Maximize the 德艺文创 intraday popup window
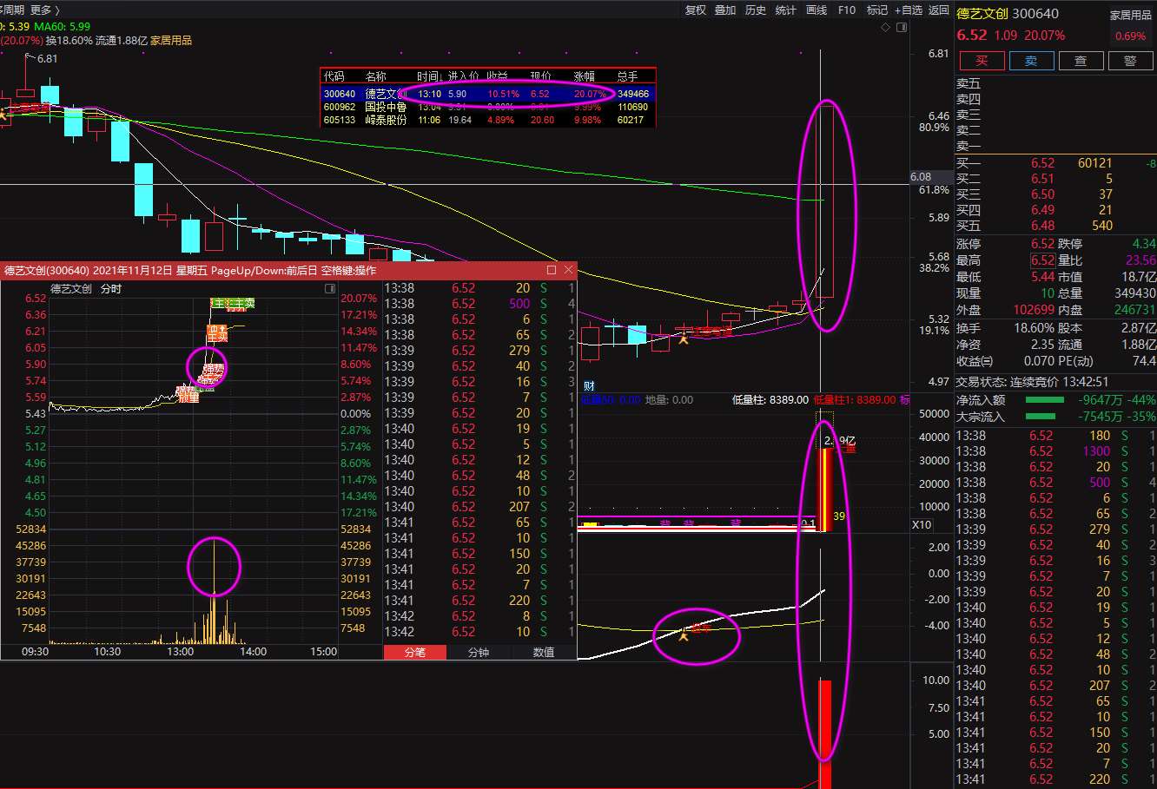 pyautogui.click(x=551, y=270)
